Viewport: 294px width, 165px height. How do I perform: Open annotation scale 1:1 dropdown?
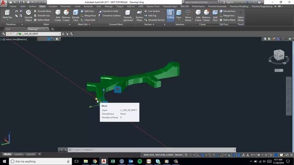click(253, 155)
